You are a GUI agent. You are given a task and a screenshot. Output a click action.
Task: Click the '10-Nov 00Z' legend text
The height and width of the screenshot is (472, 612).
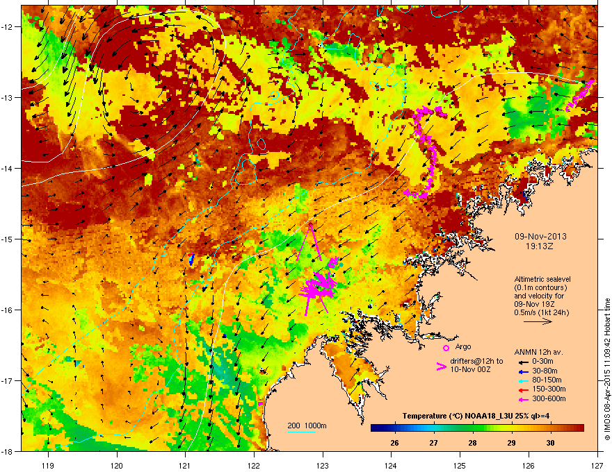(x=470, y=369)
